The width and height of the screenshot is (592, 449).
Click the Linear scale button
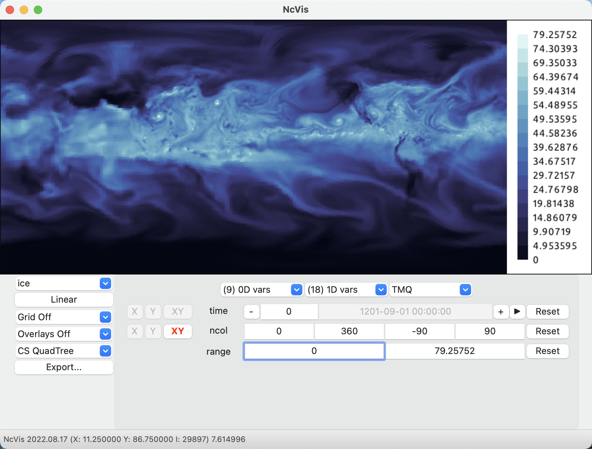coord(64,299)
